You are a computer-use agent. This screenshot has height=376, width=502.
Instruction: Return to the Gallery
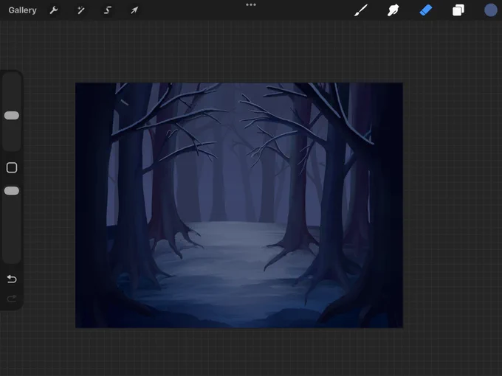(22, 10)
